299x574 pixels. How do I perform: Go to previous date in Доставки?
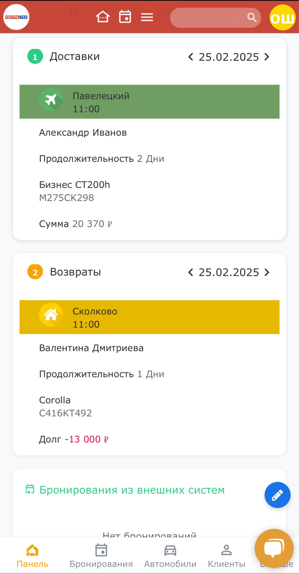[x=190, y=57]
